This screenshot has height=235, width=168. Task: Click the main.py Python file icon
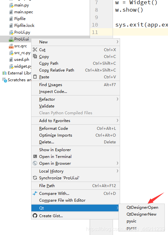pos(11,6)
